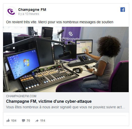Click the comment speech bubble icon
Screen dimensions: 132x129
[23, 121]
